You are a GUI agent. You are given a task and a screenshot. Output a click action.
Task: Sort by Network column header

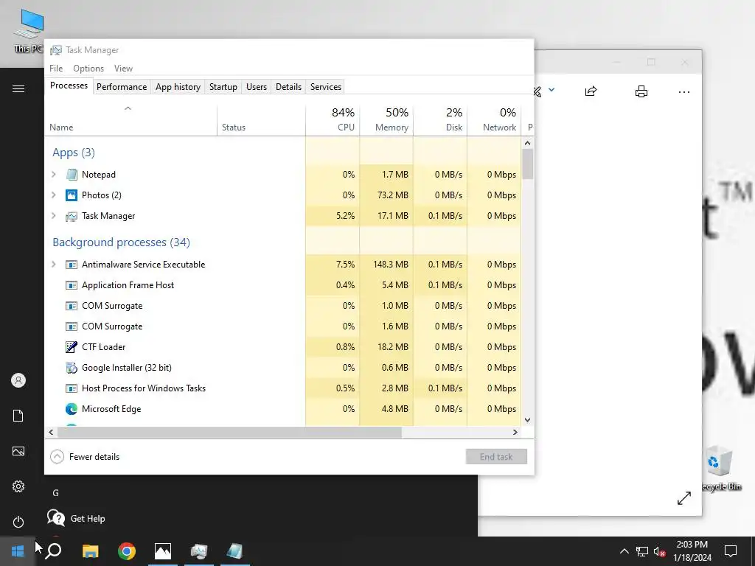[494, 120]
